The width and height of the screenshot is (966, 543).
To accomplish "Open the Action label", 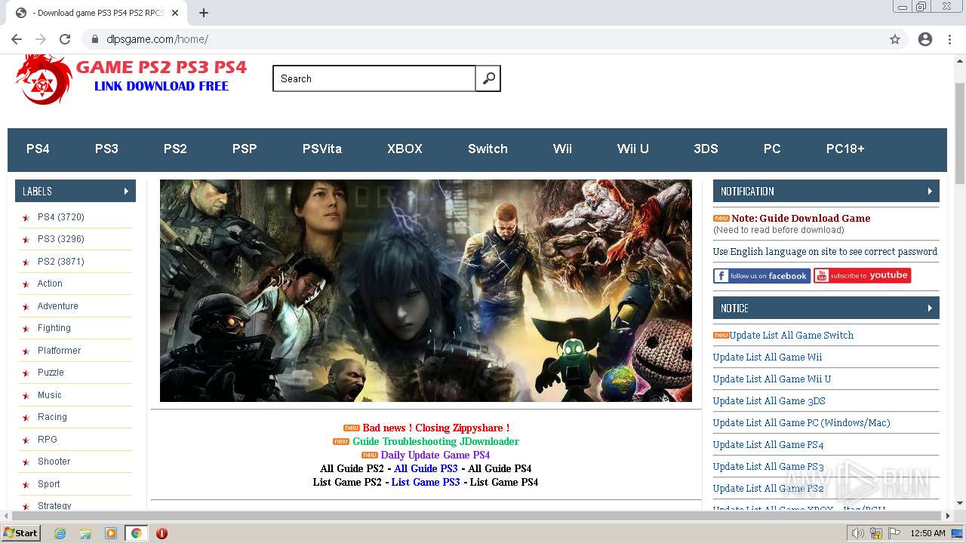I will 50,284.
